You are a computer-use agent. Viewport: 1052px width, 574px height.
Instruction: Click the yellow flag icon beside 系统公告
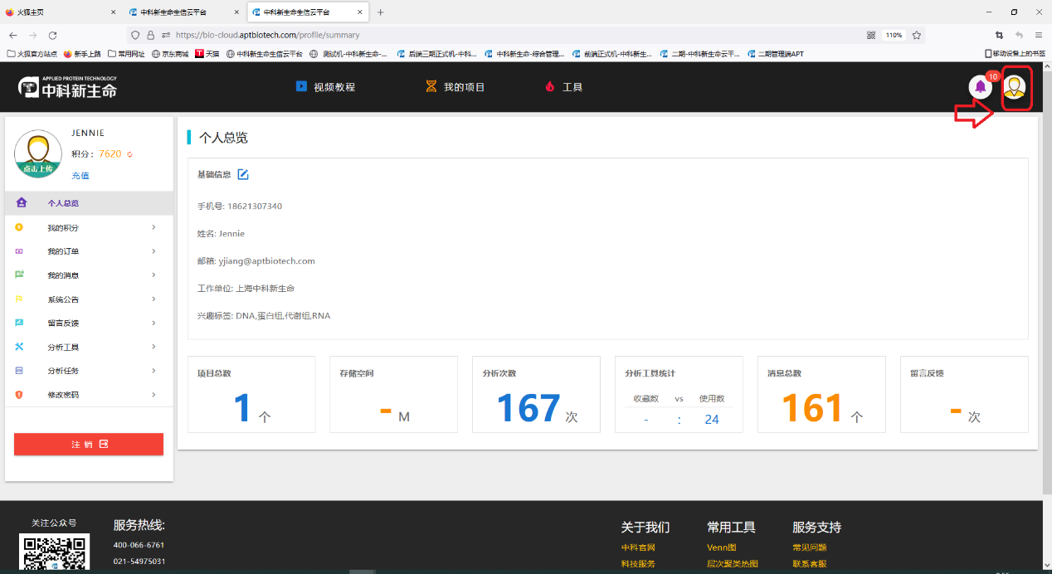[21, 299]
